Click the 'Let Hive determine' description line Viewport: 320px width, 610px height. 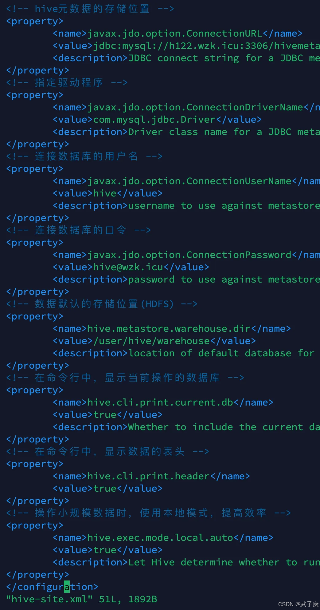pyautogui.click(x=186, y=562)
